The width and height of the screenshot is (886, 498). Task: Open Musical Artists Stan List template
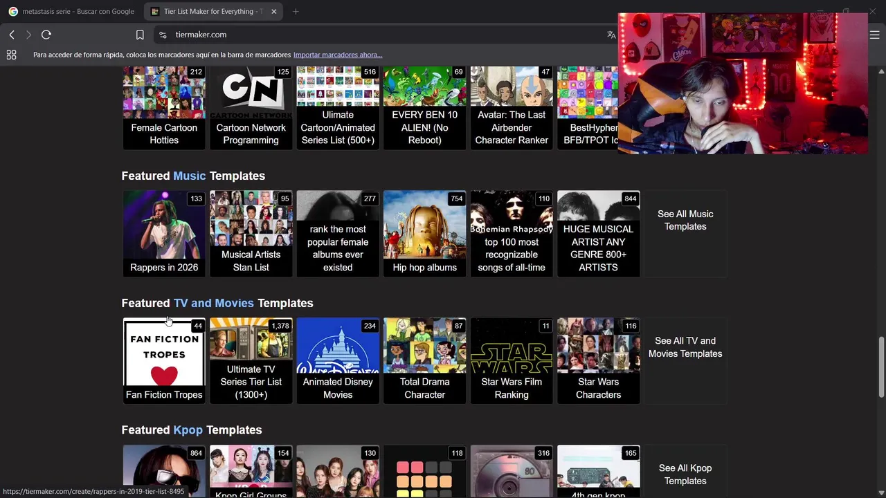click(x=251, y=234)
